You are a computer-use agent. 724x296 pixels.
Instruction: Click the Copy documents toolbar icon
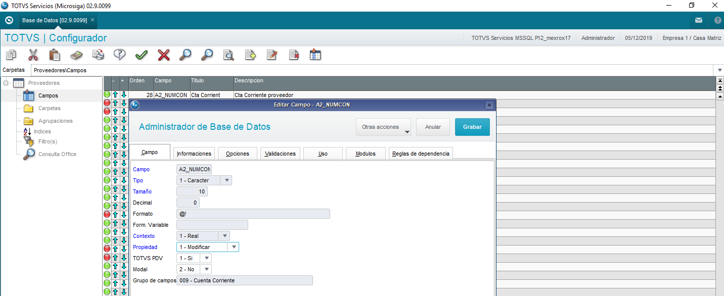[x=11, y=55]
